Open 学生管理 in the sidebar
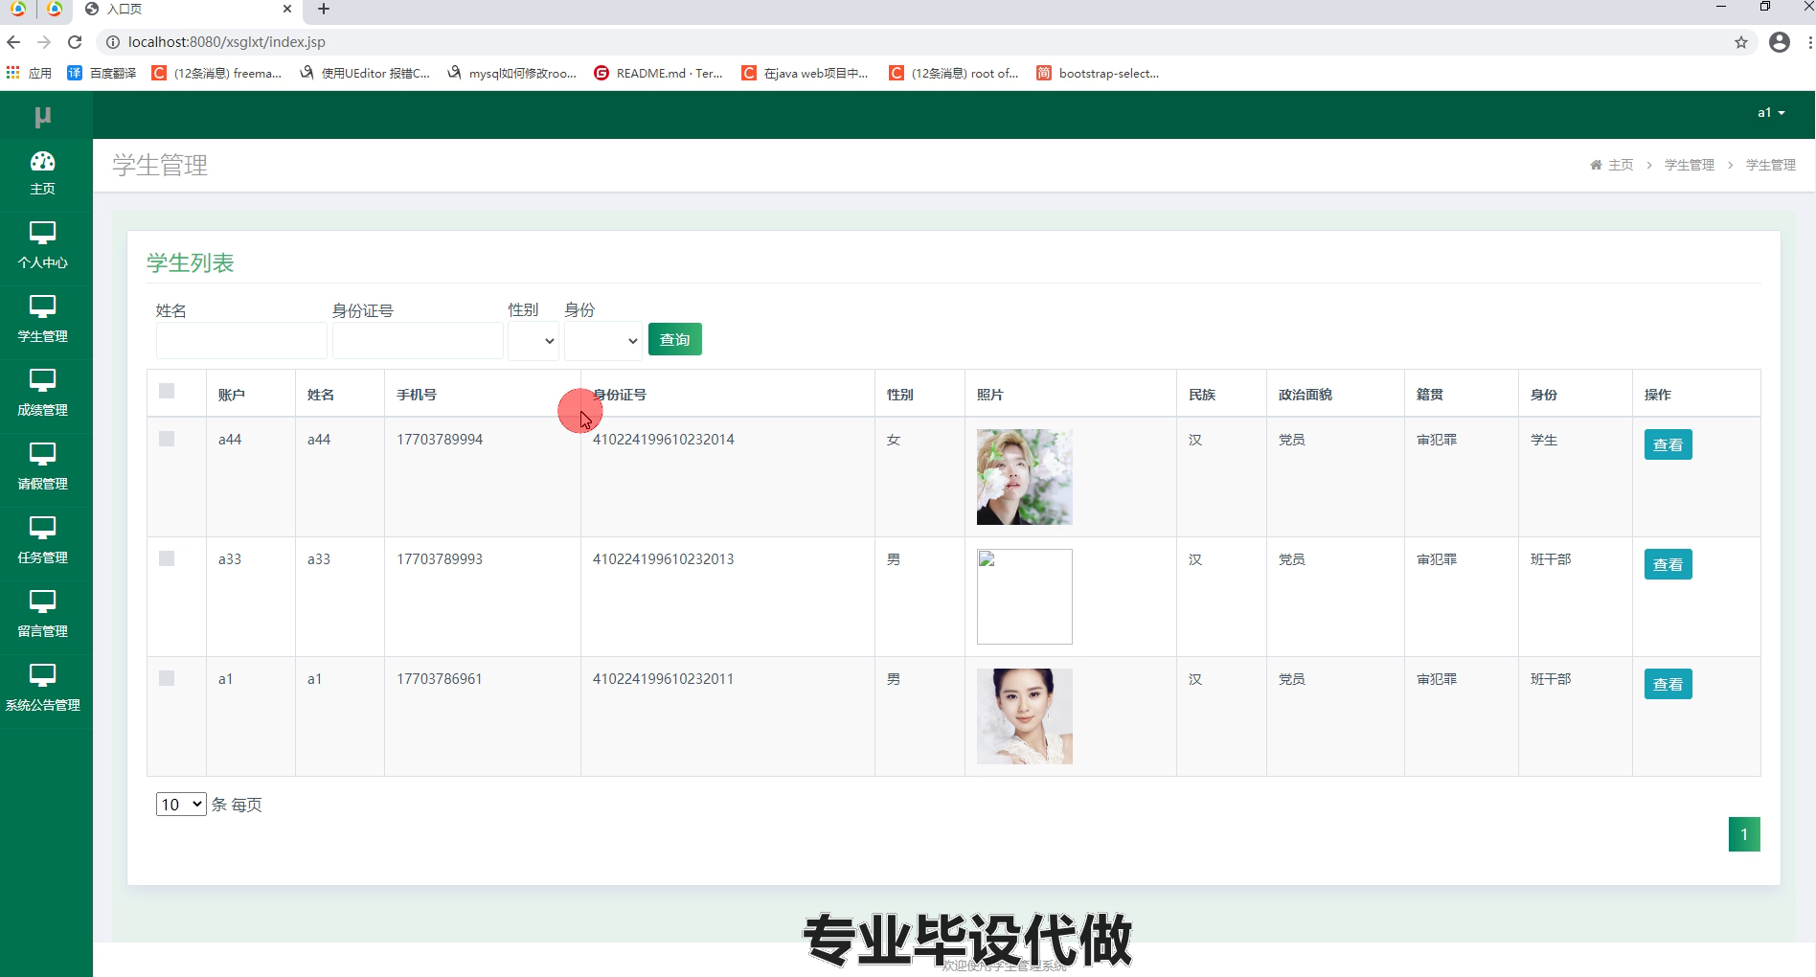This screenshot has height=977, width=1816. pyautogui.click(x=42, y=321)
